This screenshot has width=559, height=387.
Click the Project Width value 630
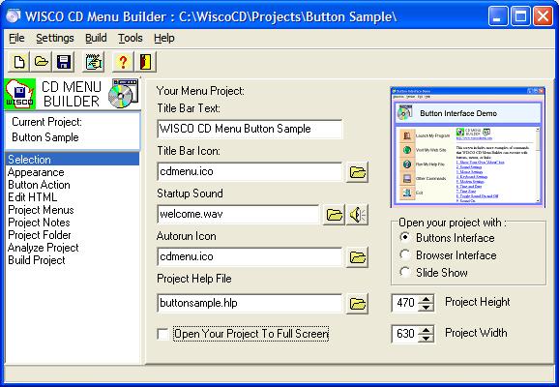click(x=405, y=334)
